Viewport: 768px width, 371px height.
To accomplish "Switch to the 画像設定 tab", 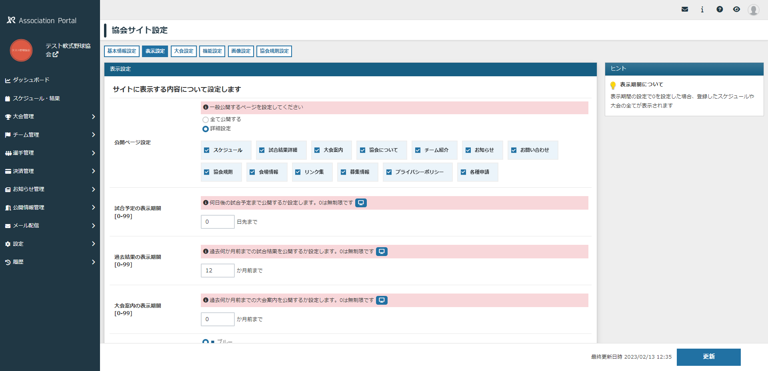I will click(x=241, y=51).
